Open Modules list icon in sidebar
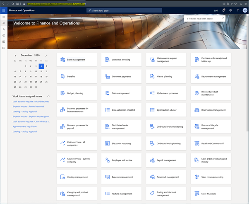This screenshot has height=204, width=249. (x=4, y=48)
